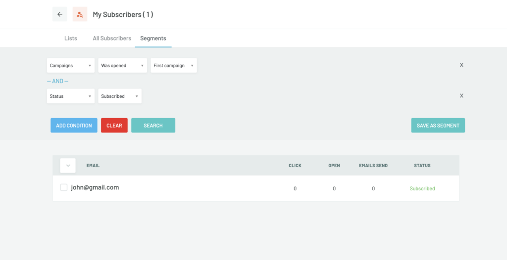Open the john@gmail.com subscriber entry
The width and height of the screenshot is (507, 260).
tap(94, 188)
